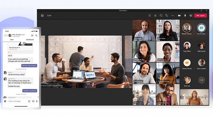Mute or unmute the microphone
213x116 pixels.
point(185,15)
